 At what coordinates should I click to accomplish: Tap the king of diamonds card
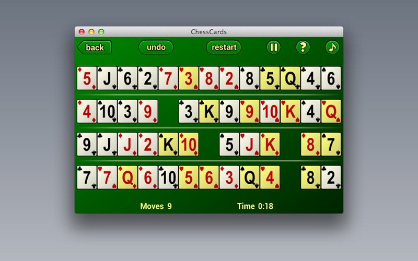[270, 145]
